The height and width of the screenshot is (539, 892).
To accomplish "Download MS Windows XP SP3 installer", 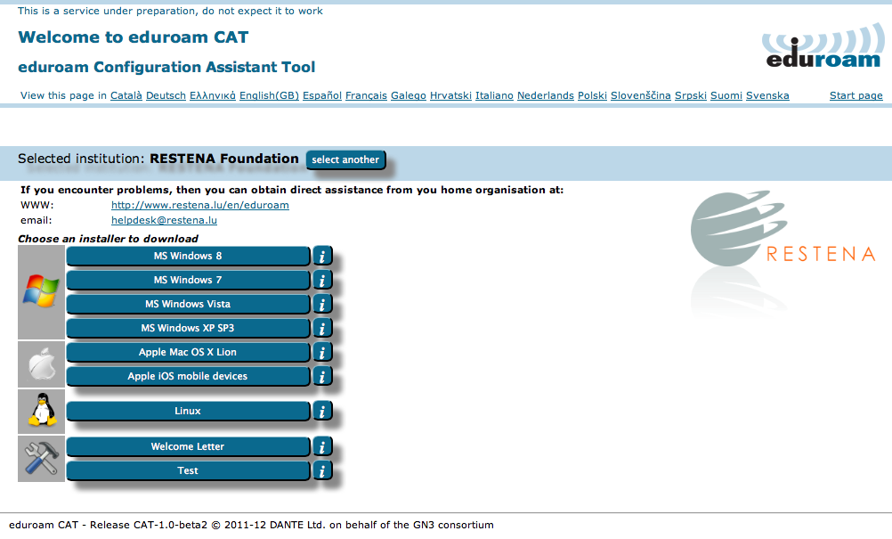I will tap(188, 329).
